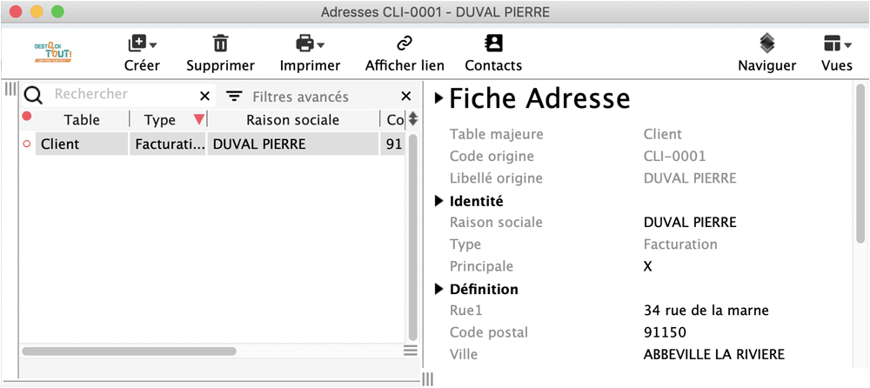Click the Destock Tout logo
Image resolution: width=870 pixels, height=388 pixels.
[x=53, y=53]
